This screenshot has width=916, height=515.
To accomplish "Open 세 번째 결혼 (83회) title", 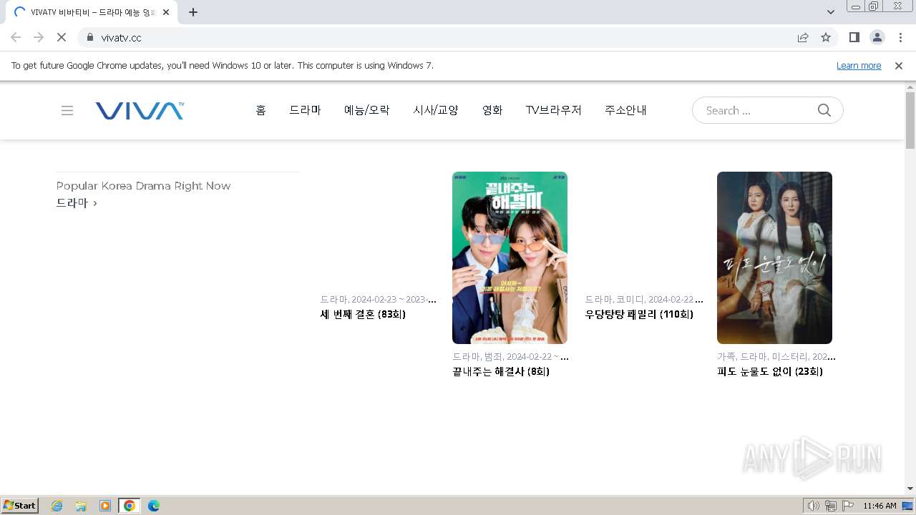I will click(x=363, y=314).
